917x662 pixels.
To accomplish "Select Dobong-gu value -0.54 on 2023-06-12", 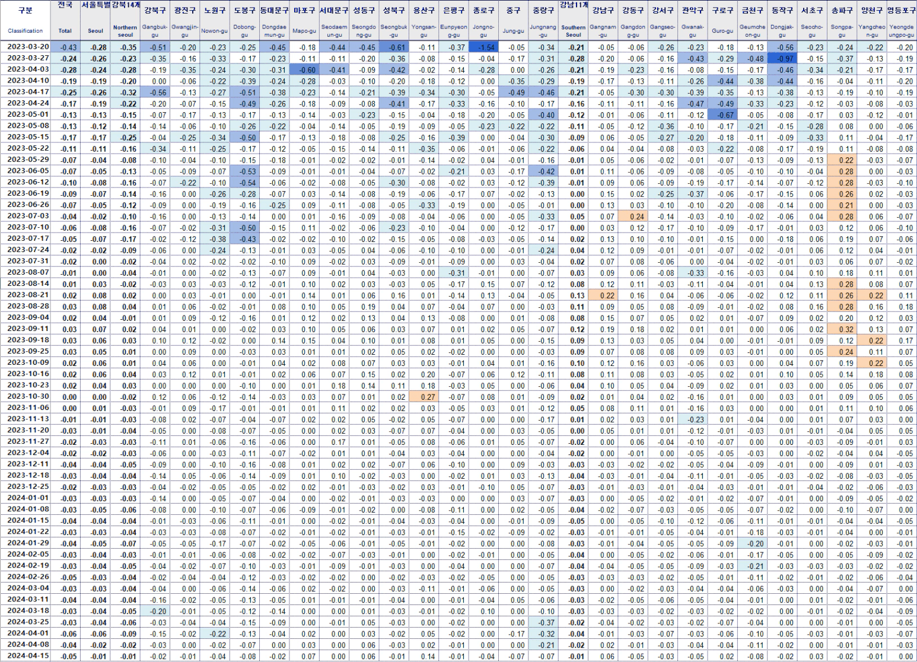I will 245,183.
